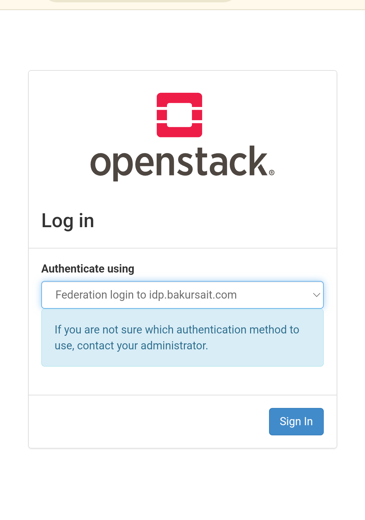The height and width of the screenshot is (520, 365).
Task: Click the Authenticate using label
Action: [x=88, y=269]
